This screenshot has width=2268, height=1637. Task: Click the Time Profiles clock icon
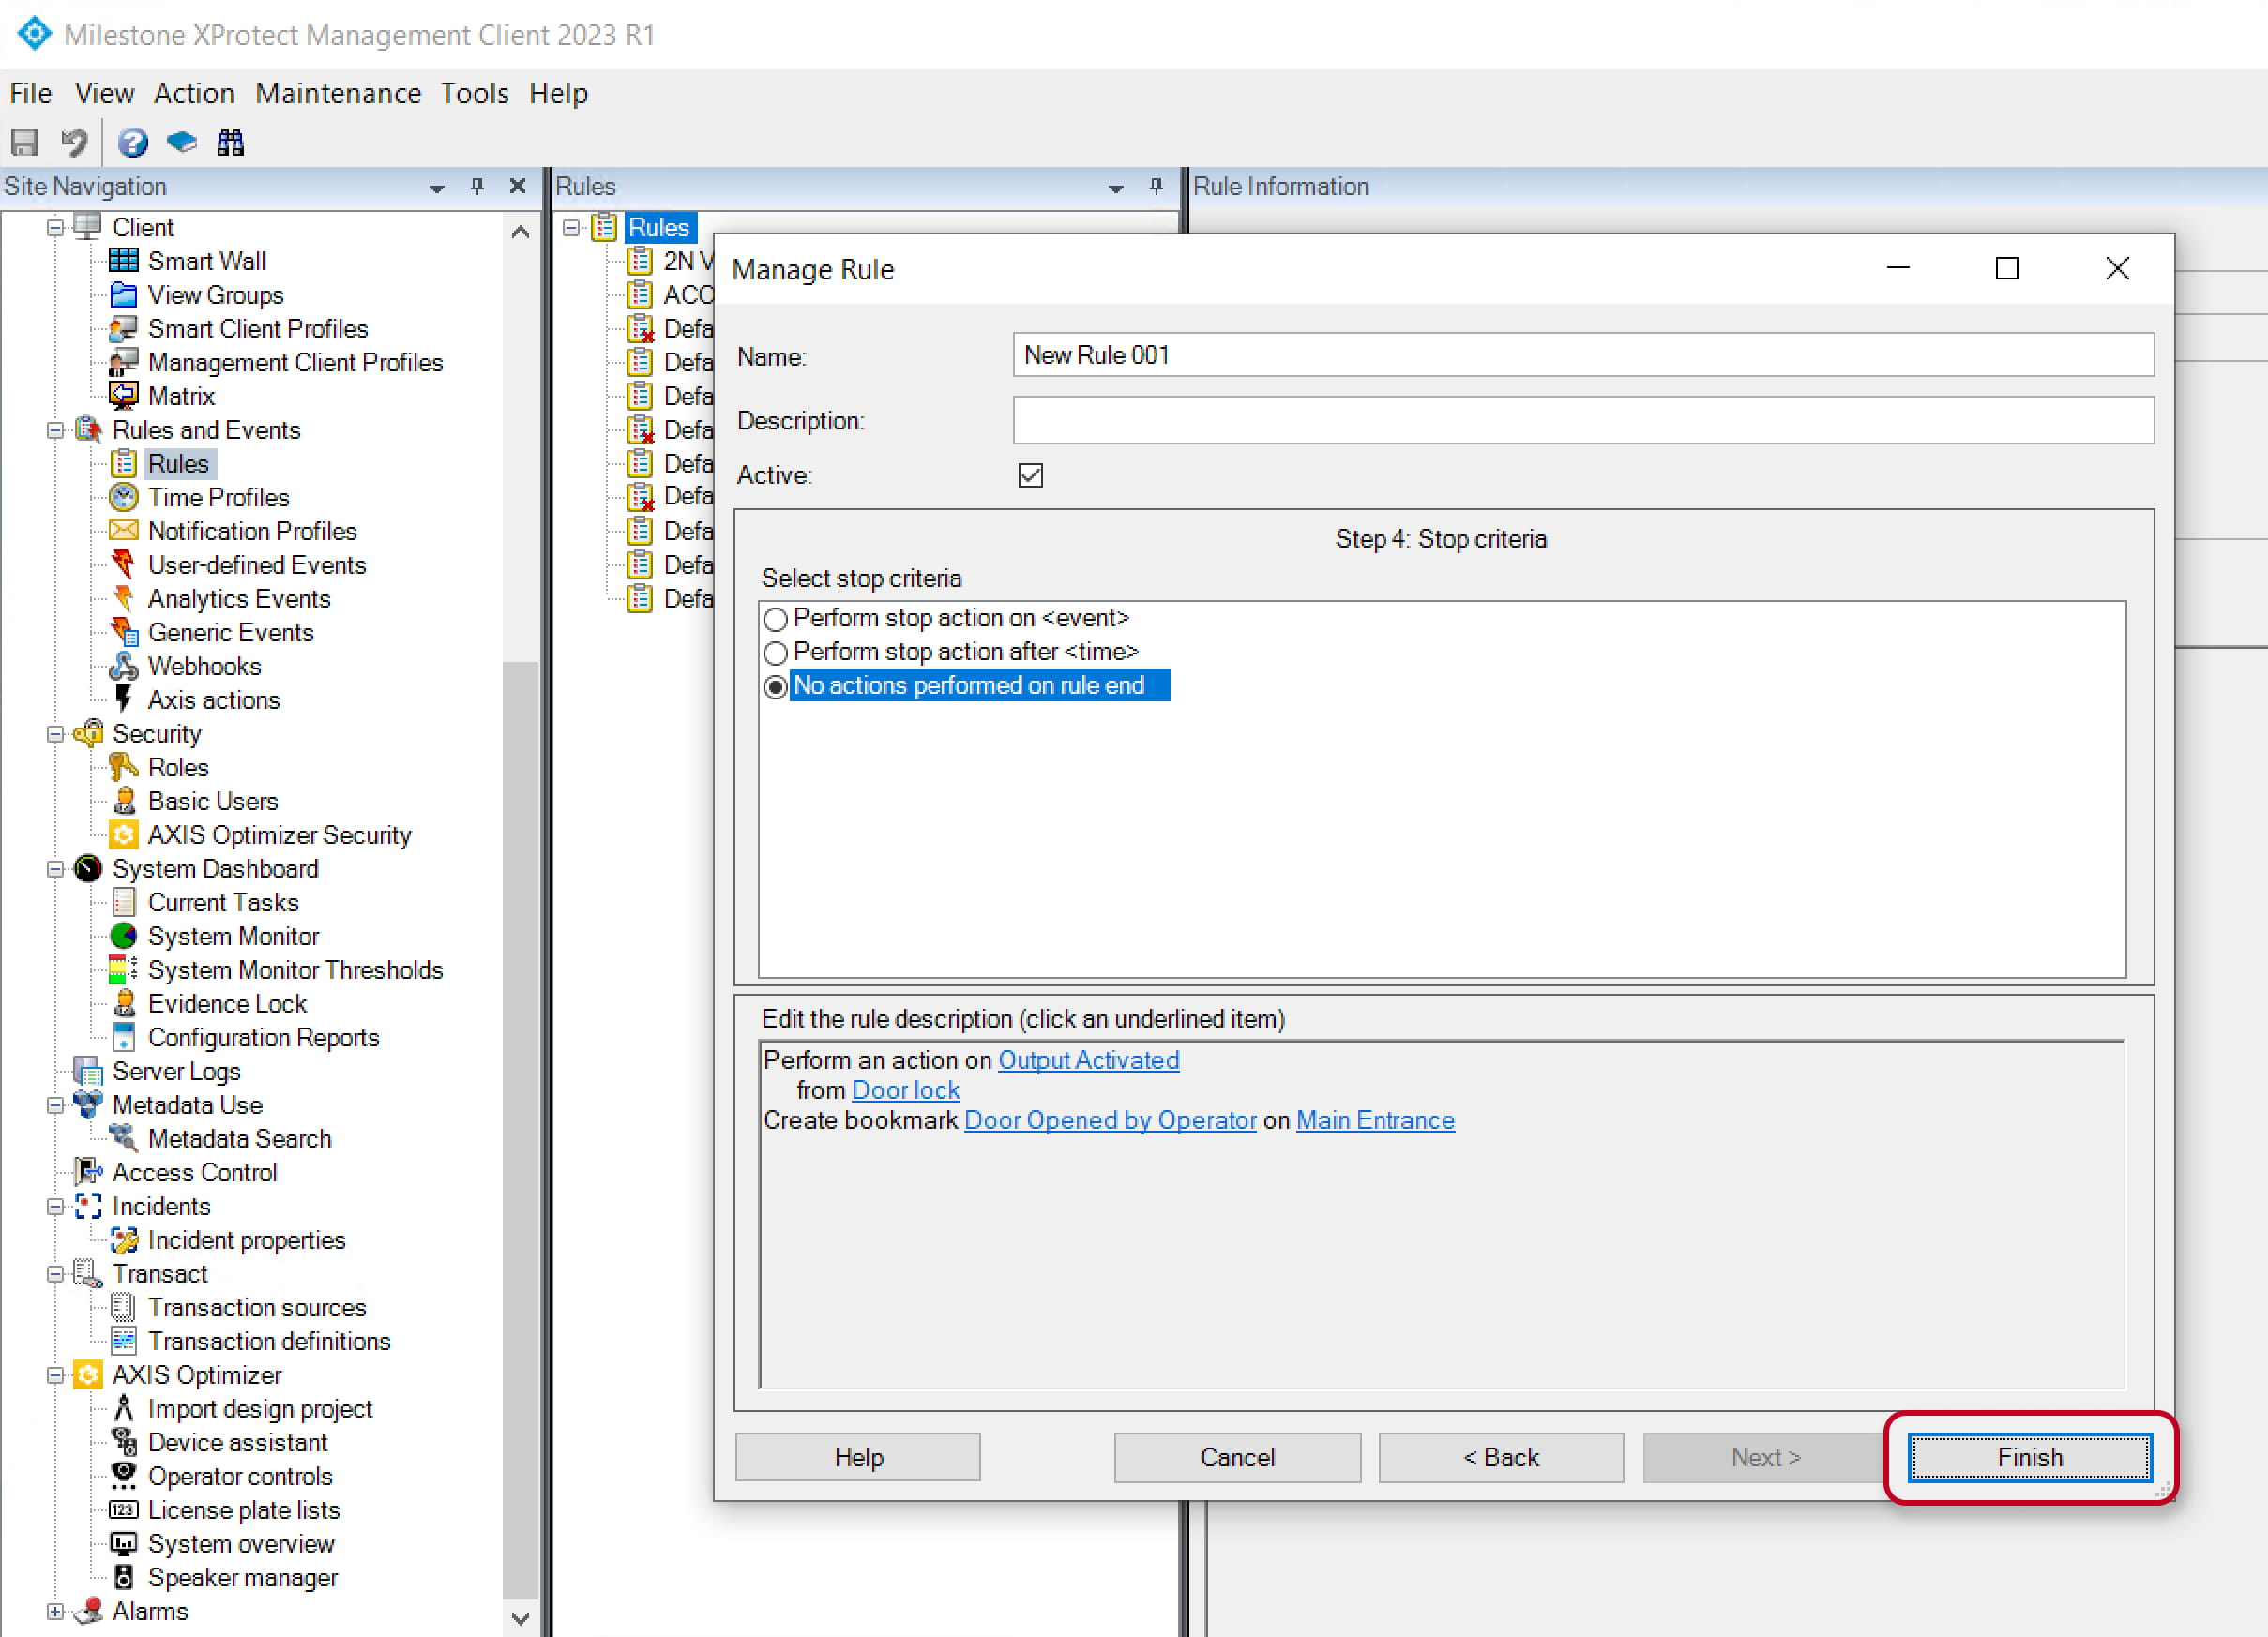click(123, 498)
